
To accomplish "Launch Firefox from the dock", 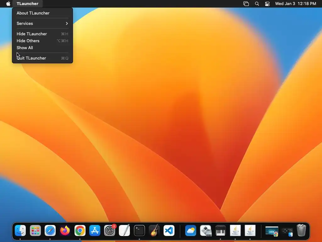I will click(65, 230).
